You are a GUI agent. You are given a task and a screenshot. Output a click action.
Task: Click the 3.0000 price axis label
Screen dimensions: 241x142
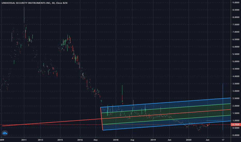pyautogui.click(x=236, y=91)
